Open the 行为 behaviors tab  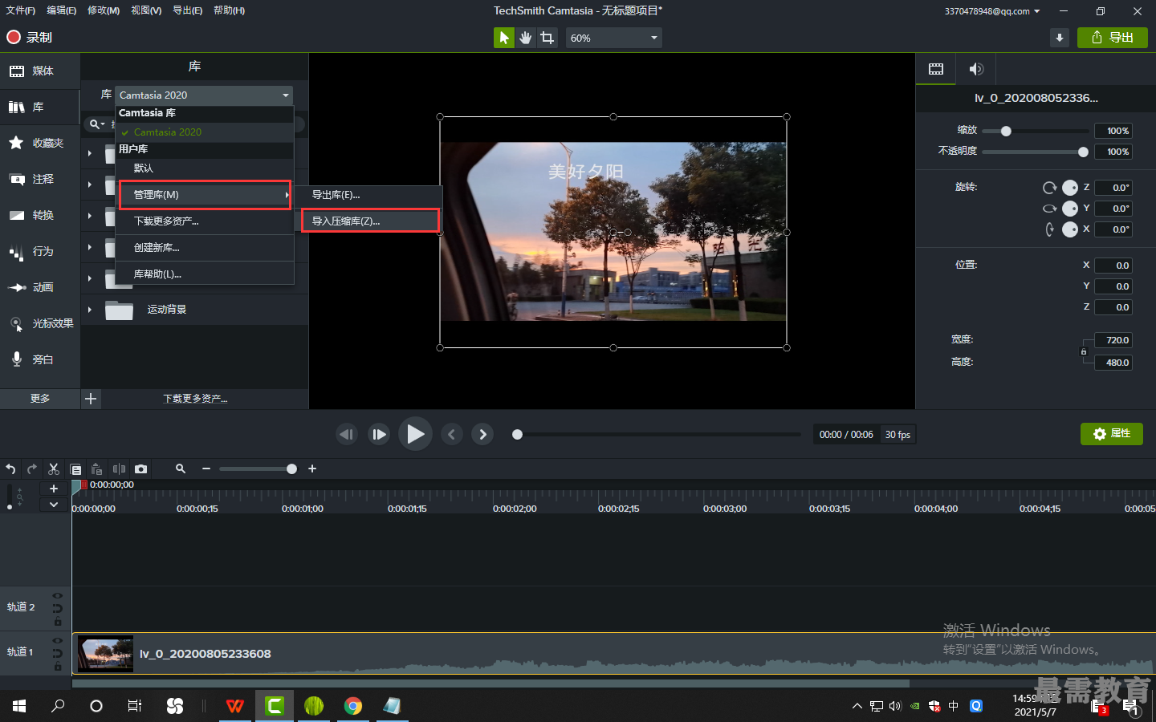coord(40,251)
